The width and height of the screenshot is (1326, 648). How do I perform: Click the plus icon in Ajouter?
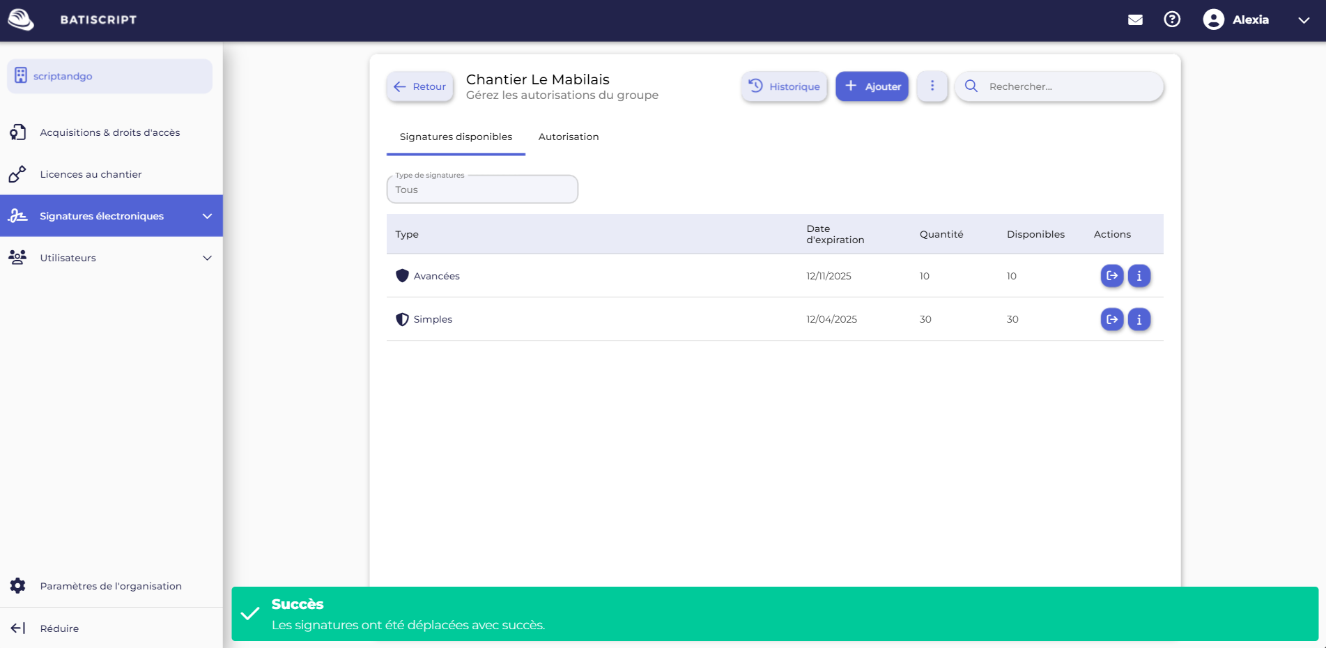(x=851, y=86)
